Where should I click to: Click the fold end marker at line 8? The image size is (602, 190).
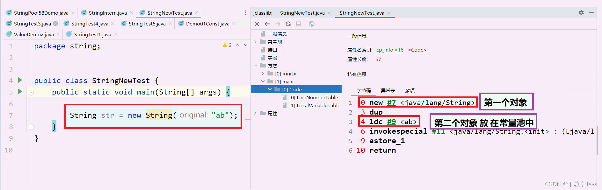tap(31, 126)
